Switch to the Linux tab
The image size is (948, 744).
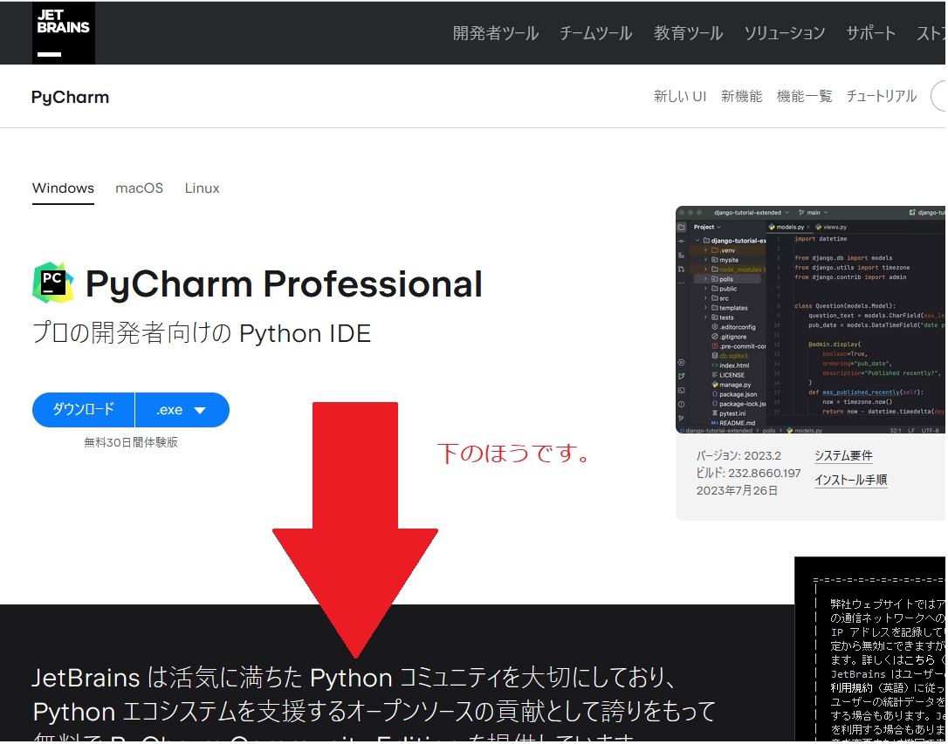202,188
